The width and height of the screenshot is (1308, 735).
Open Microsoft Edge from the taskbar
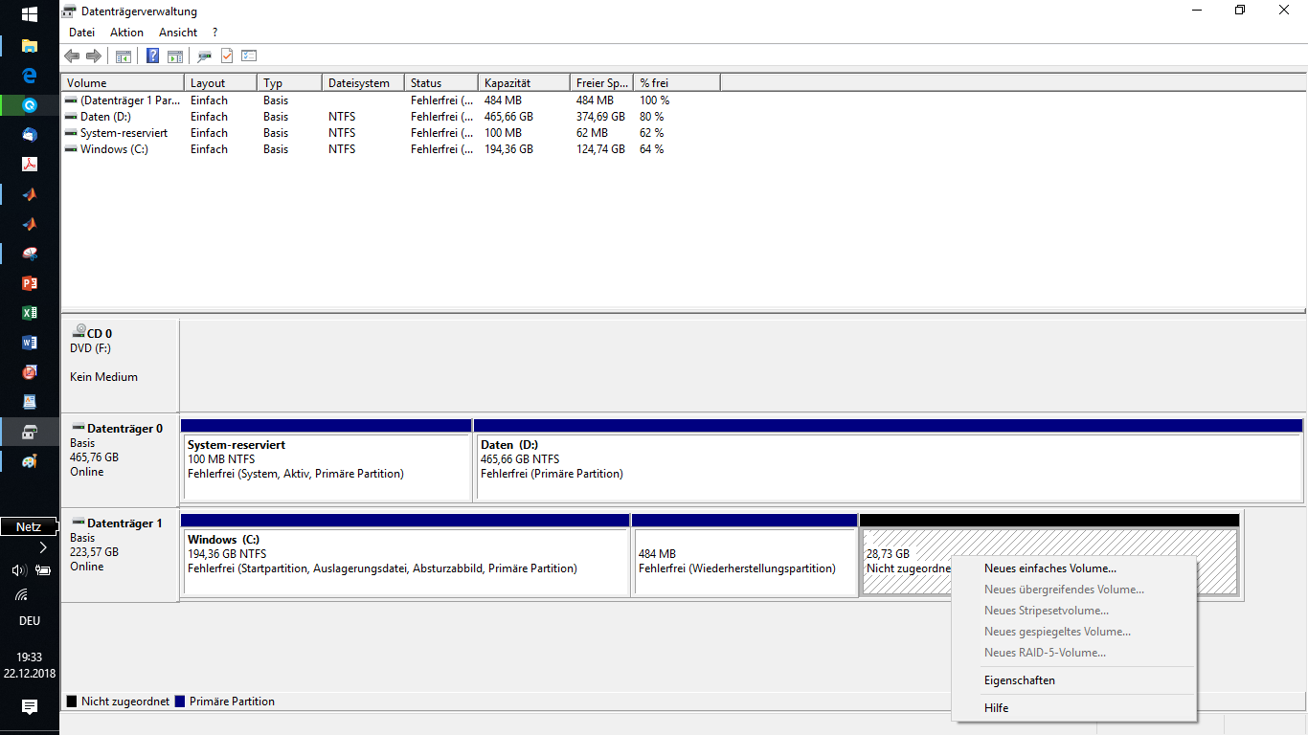(30, 75)
